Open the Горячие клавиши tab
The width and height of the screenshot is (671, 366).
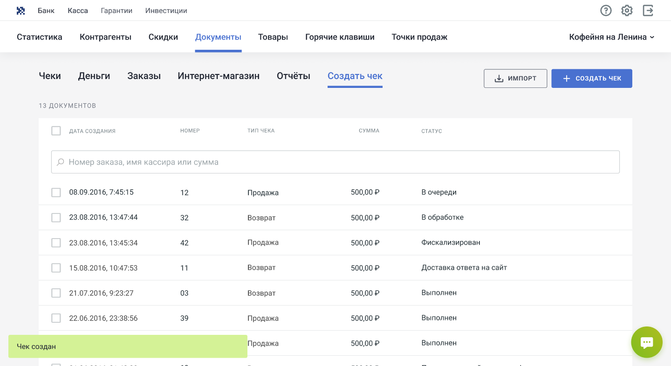[340, 37]
